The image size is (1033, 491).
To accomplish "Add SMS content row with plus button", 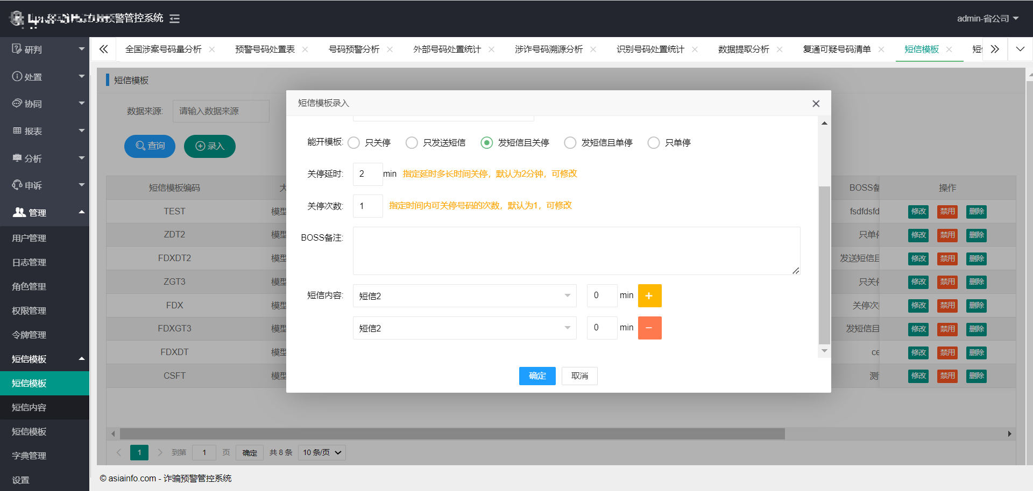I will (x=649, y=296).
